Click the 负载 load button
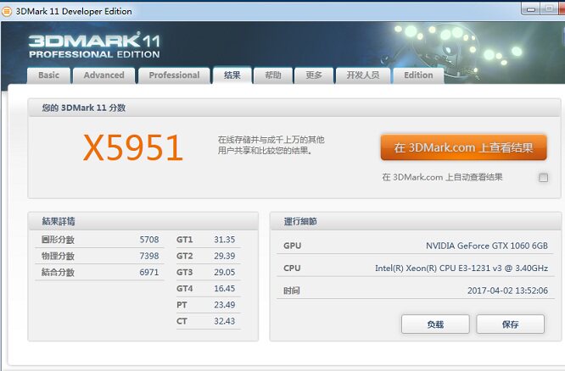Screen dimensions: 565x371 tap(435, 324)
